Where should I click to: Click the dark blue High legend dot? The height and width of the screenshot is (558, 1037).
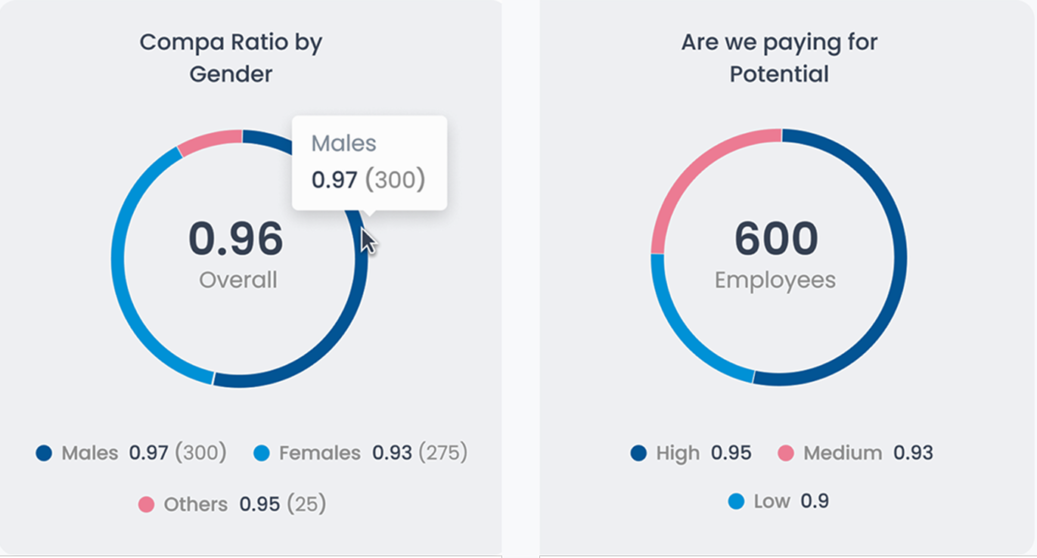point(638,453)
